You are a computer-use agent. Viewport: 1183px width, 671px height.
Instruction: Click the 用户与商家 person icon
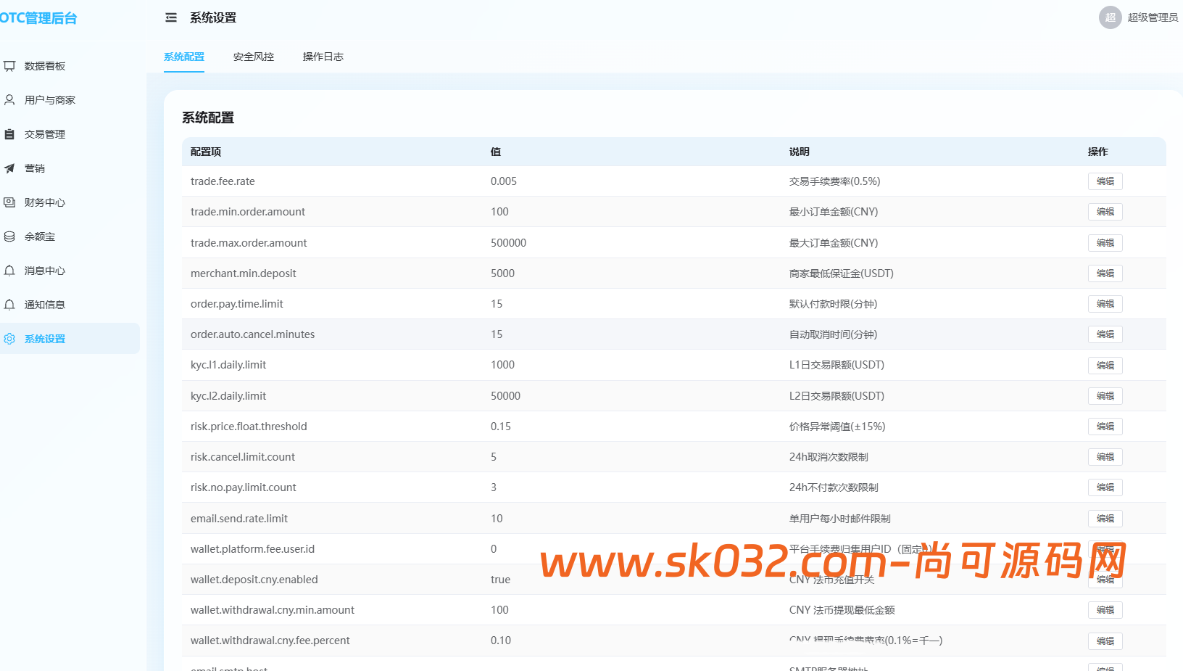[x=9, y=100]
